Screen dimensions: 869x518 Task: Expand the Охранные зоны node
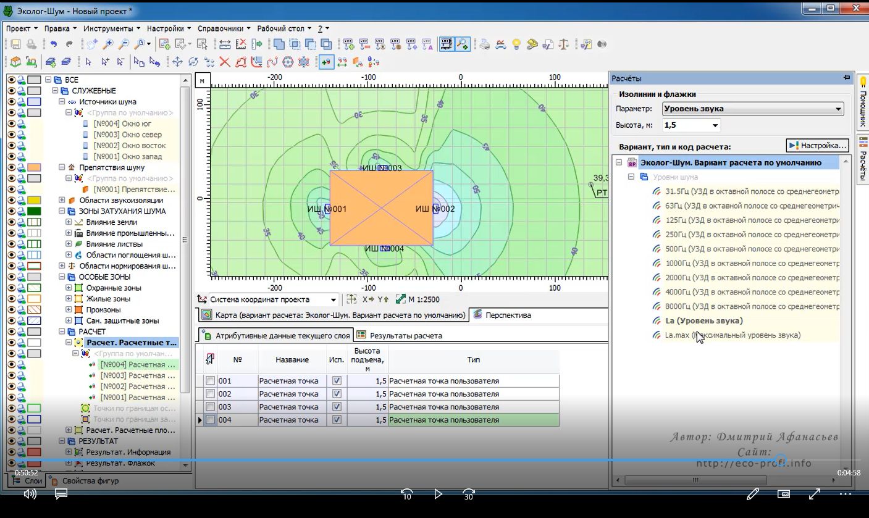point(69,288)
